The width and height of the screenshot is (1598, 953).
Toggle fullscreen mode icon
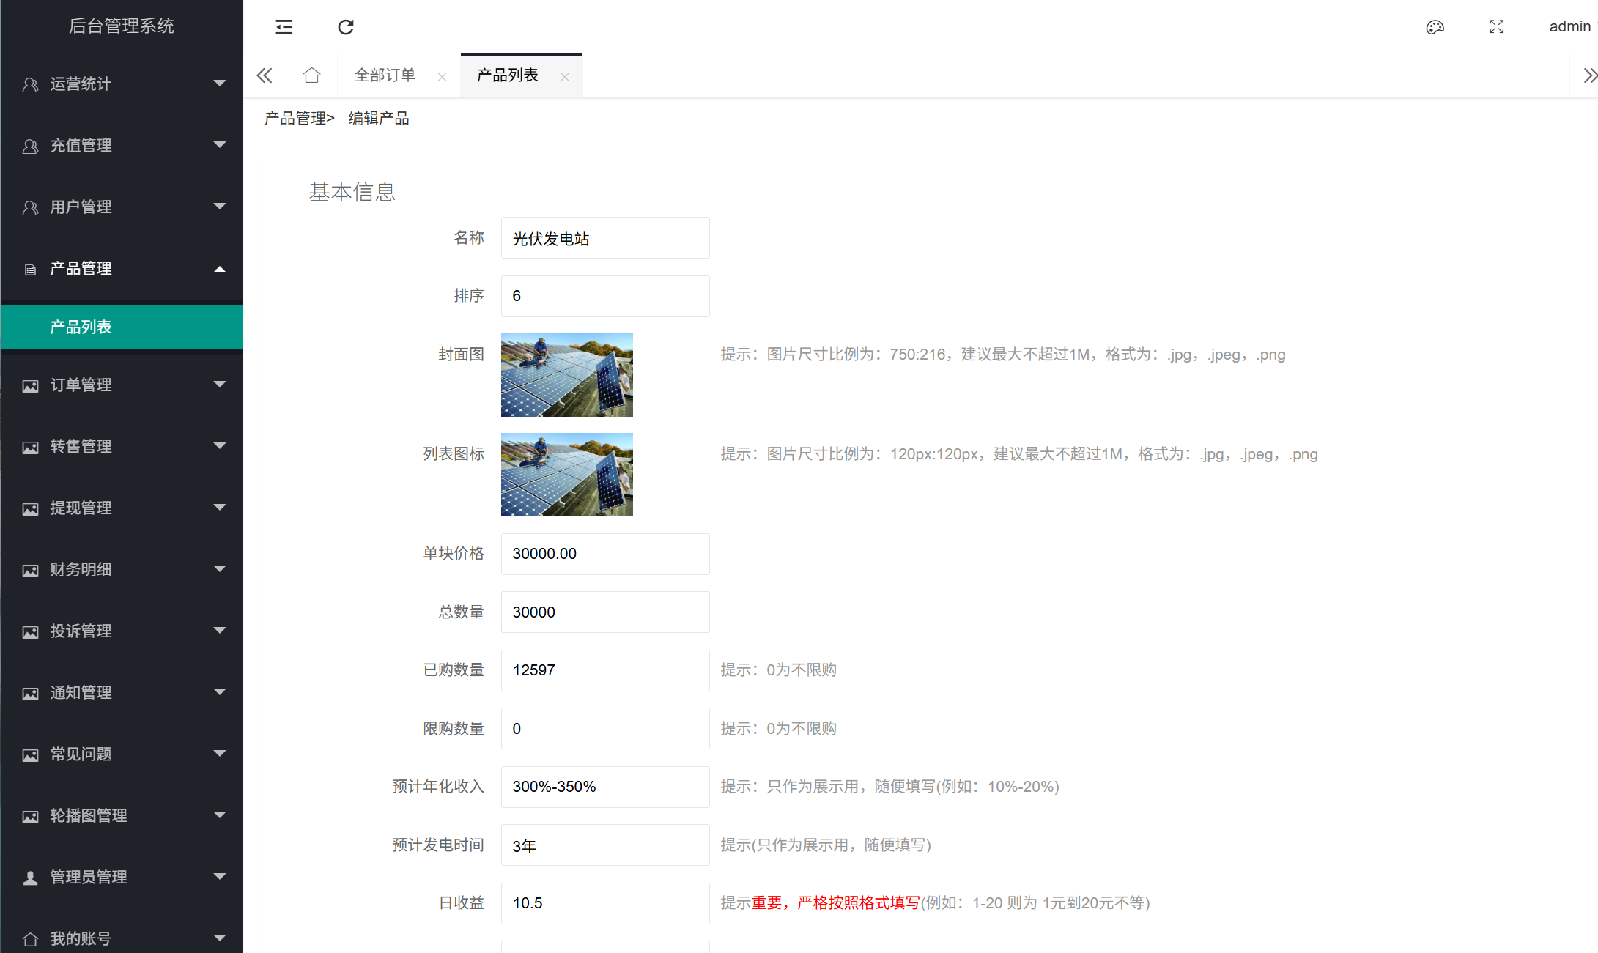(1496, 27)
